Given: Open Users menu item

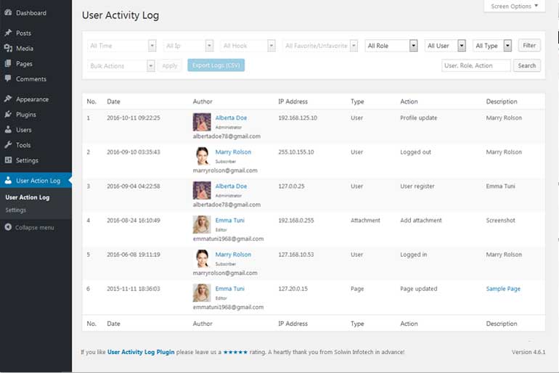Looking at the screenshot, I should point(36,130).
